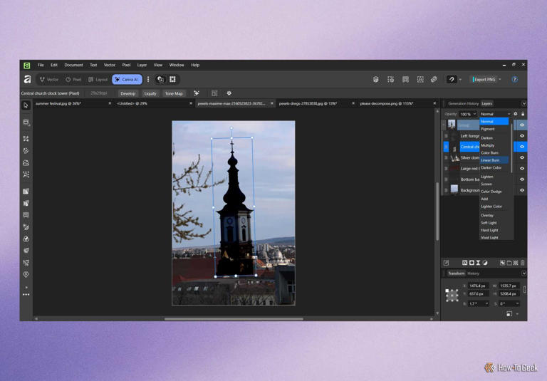This screenshot has height=381, width=547.
Task: Toggle visibility of the top Group layer
Action: (x=522, y=125)
